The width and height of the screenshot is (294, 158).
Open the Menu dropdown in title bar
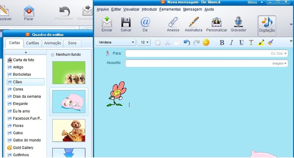(255, 2)
